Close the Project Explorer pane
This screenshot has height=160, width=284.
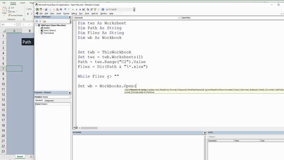click(70, 17)
